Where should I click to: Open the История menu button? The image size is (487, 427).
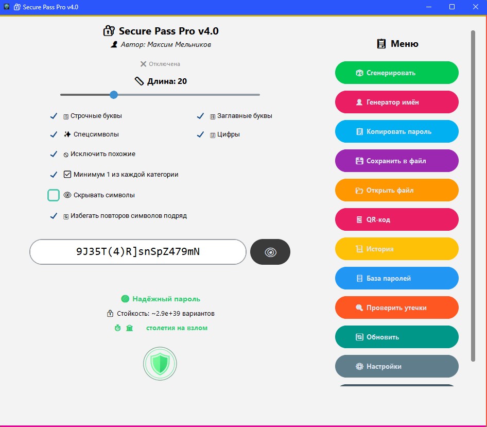pos(396,249)
